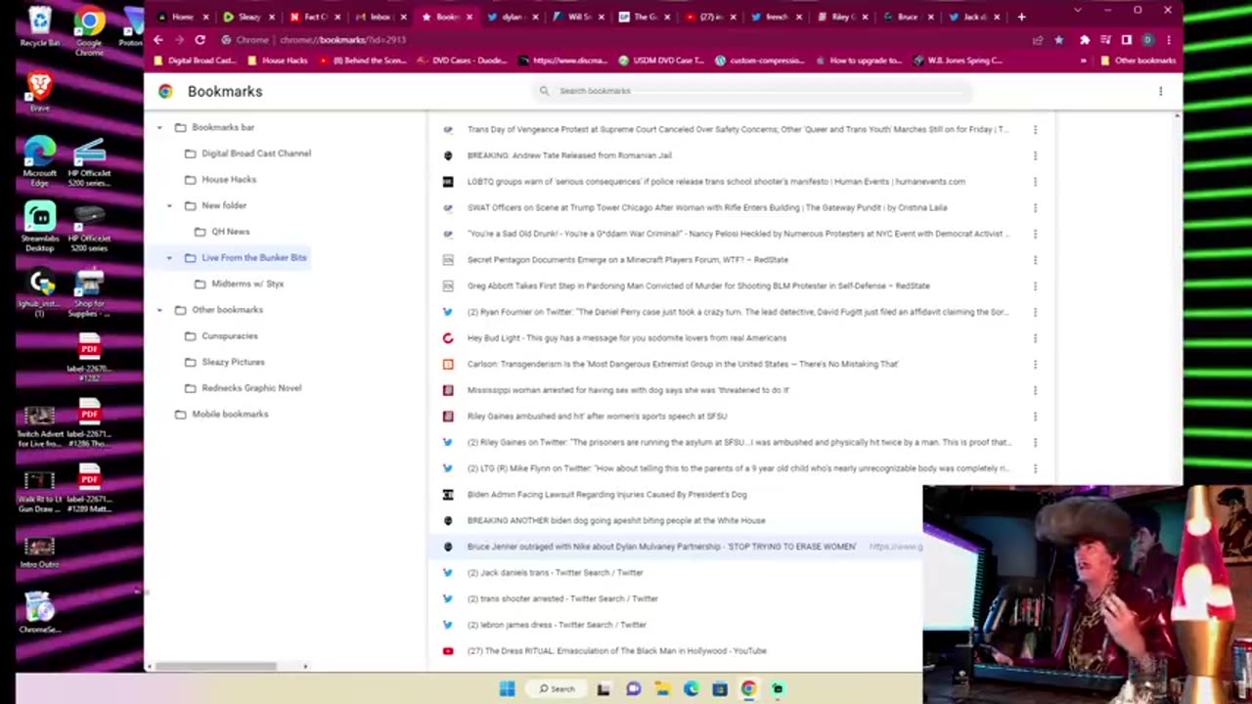Select Jack daniels trans Twitter Search bookmark
Viewport: 1252px width, 704px height.
(x=555, y=573)
